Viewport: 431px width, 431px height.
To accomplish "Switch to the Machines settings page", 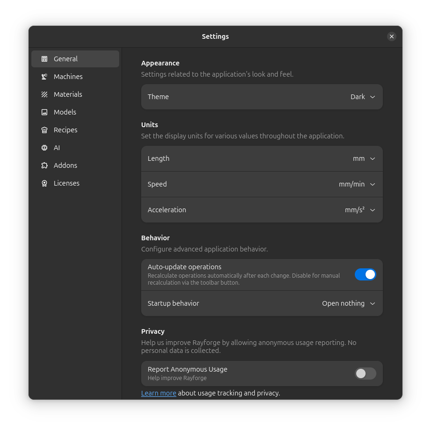I will tap(68, 77).
